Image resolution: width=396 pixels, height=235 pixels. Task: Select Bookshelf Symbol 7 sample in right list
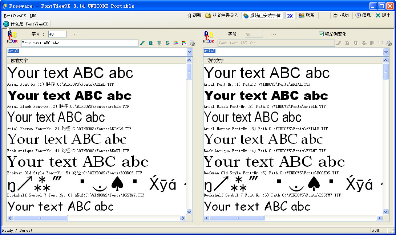click(x=293, y=184)
